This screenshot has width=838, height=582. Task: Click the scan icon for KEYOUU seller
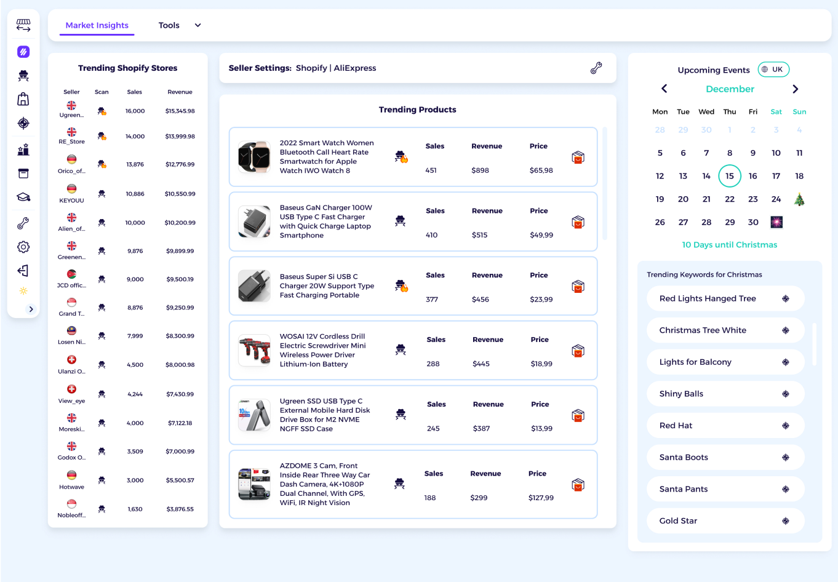102,194
